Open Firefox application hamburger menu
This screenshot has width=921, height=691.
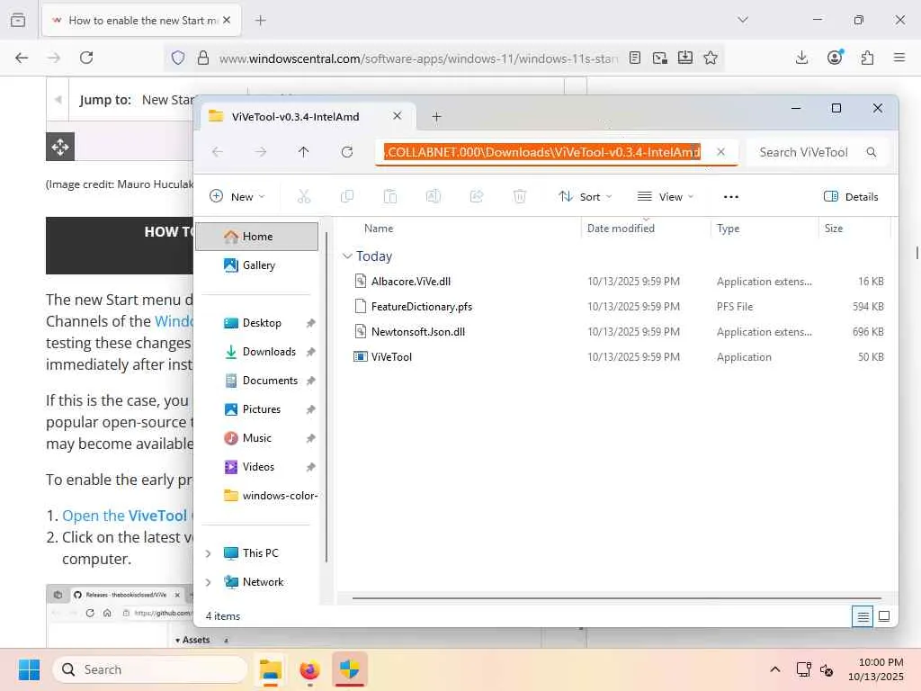[x=899, y=58]
